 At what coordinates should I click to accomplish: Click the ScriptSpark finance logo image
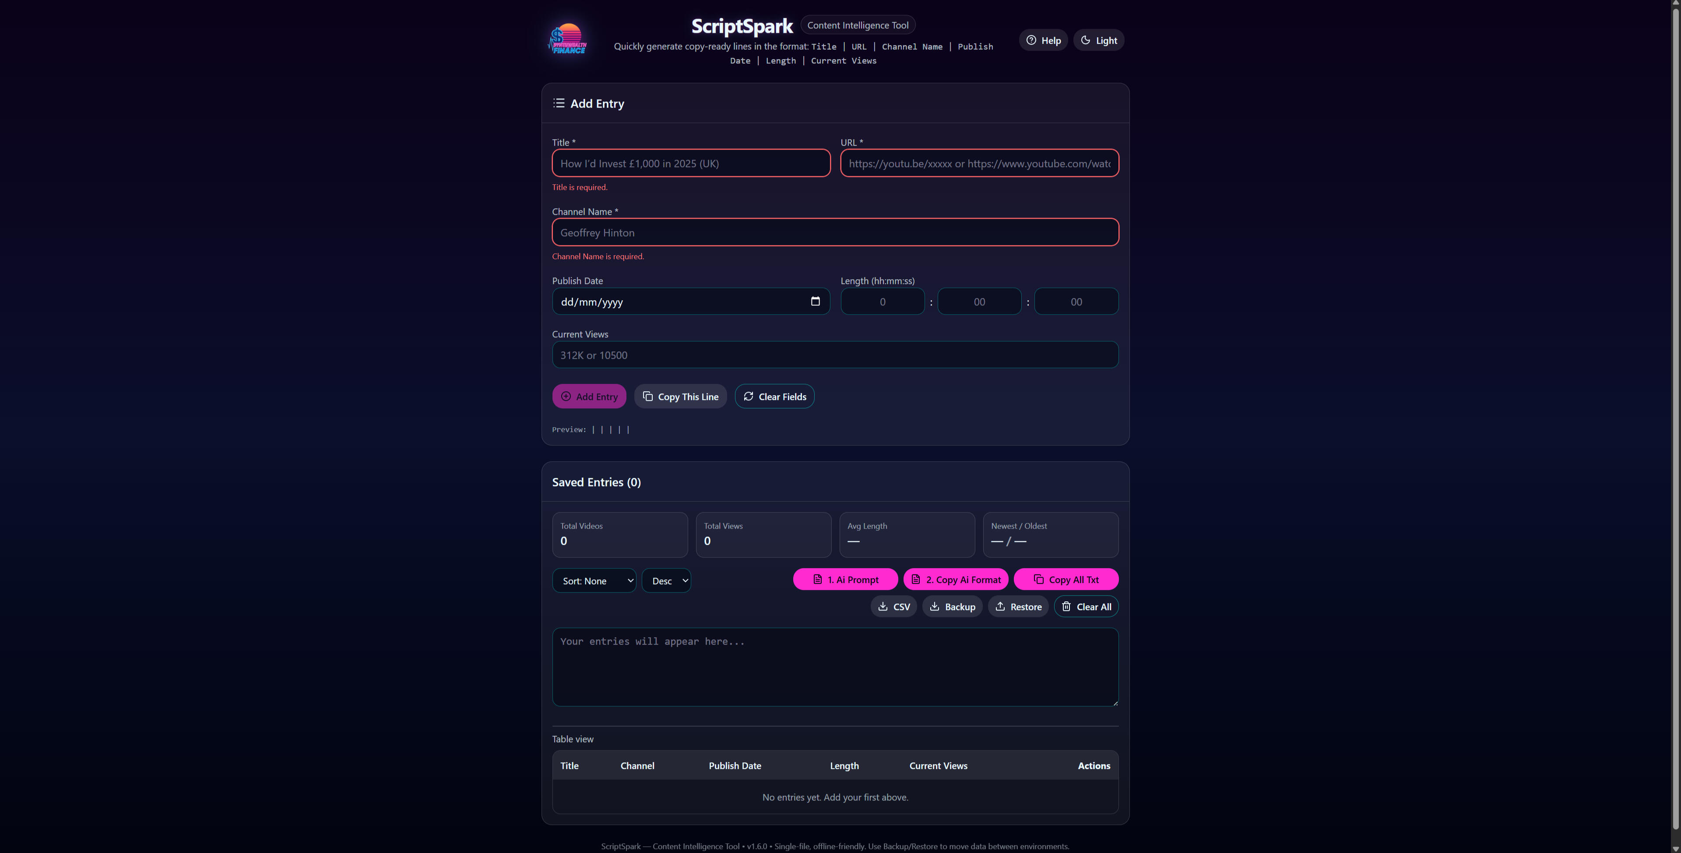pos(567,39)
